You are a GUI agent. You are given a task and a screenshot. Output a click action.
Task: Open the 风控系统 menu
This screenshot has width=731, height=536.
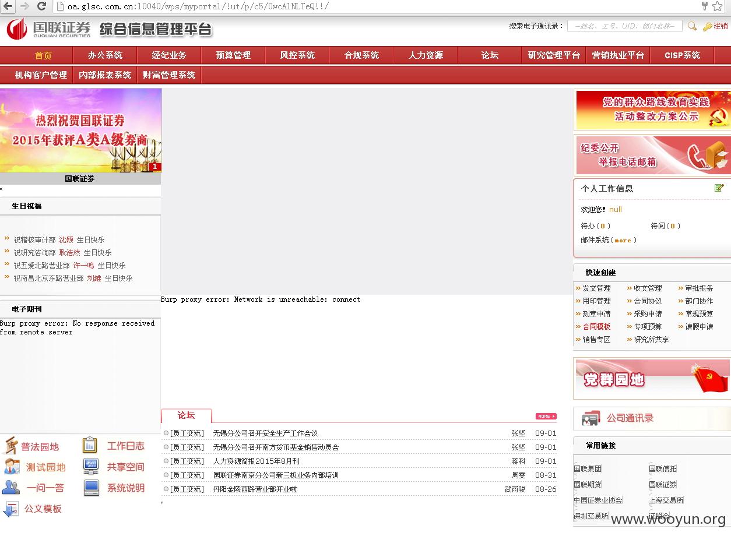pos(297,55)
